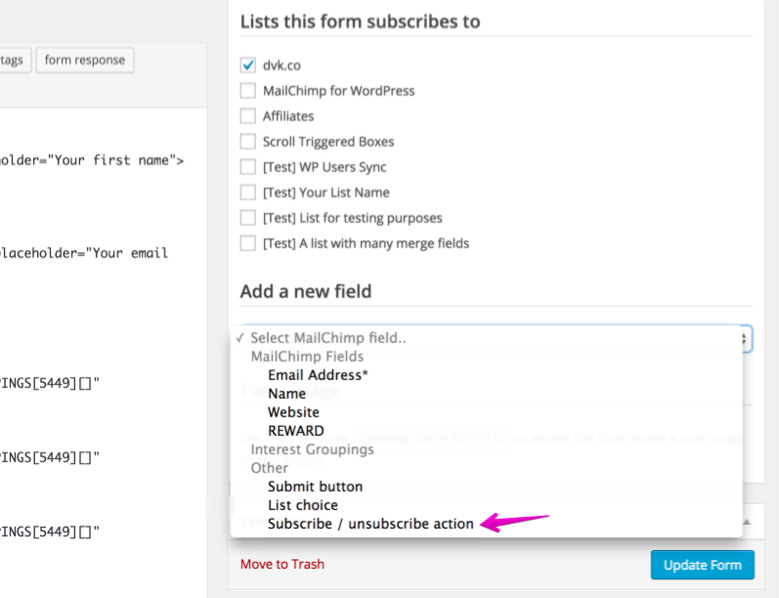The width and height of the screenshot is (779, 598).
Task: Check the MailChimp for WordPress list
Action: click(x=248, y=91)
